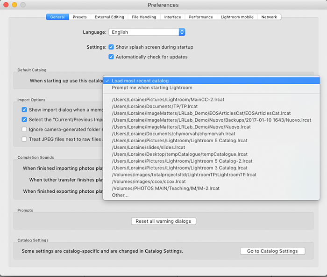Enable Treat JPEG files next to raw
This screenshot has width=327, height=277.
point(24,139)
